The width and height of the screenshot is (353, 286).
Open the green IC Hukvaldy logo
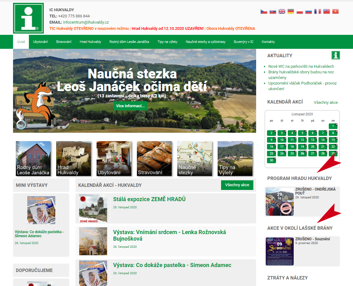(28, 18)
